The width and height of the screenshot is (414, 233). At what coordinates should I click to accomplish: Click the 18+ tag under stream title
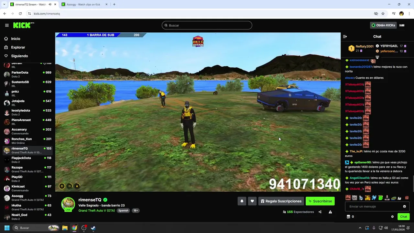click(136, 211)
